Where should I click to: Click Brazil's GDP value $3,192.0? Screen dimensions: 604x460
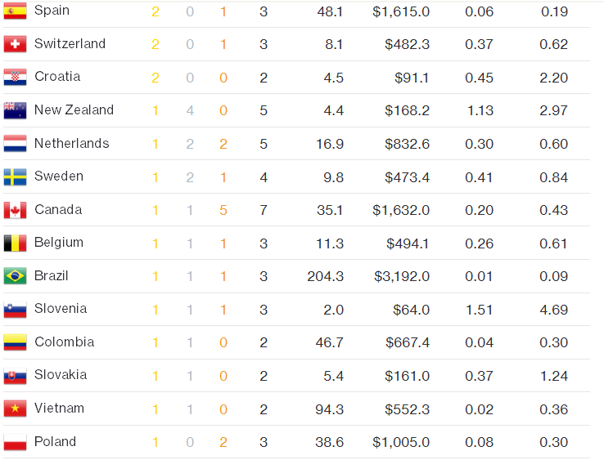(x=401, y=276)
